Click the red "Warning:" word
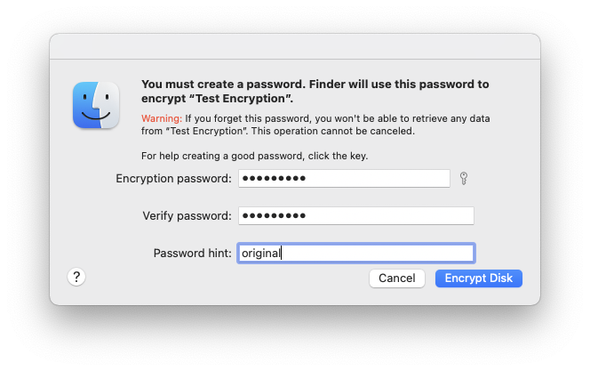 click(x=162, y=118)
